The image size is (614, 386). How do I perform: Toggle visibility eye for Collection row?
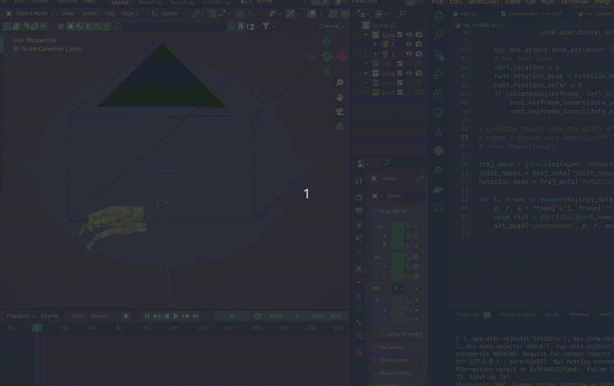[409, 35]
